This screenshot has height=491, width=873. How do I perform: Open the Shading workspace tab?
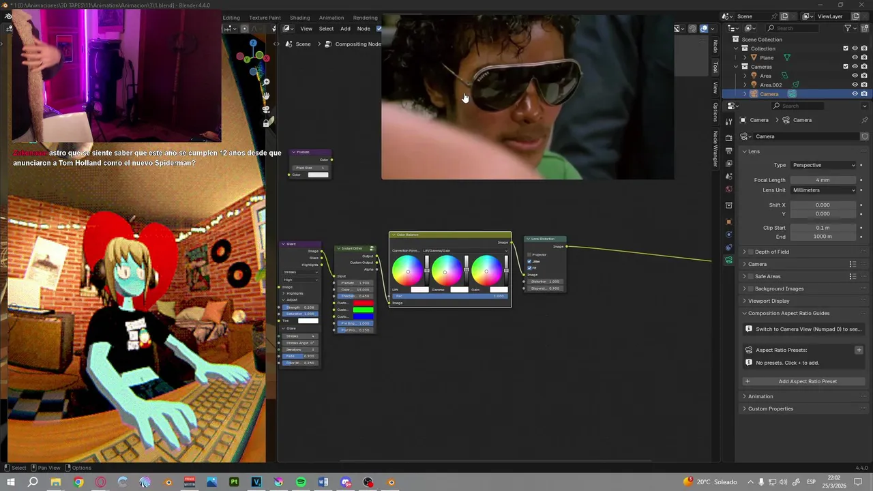pyautogui.click(x=299, y=18)
